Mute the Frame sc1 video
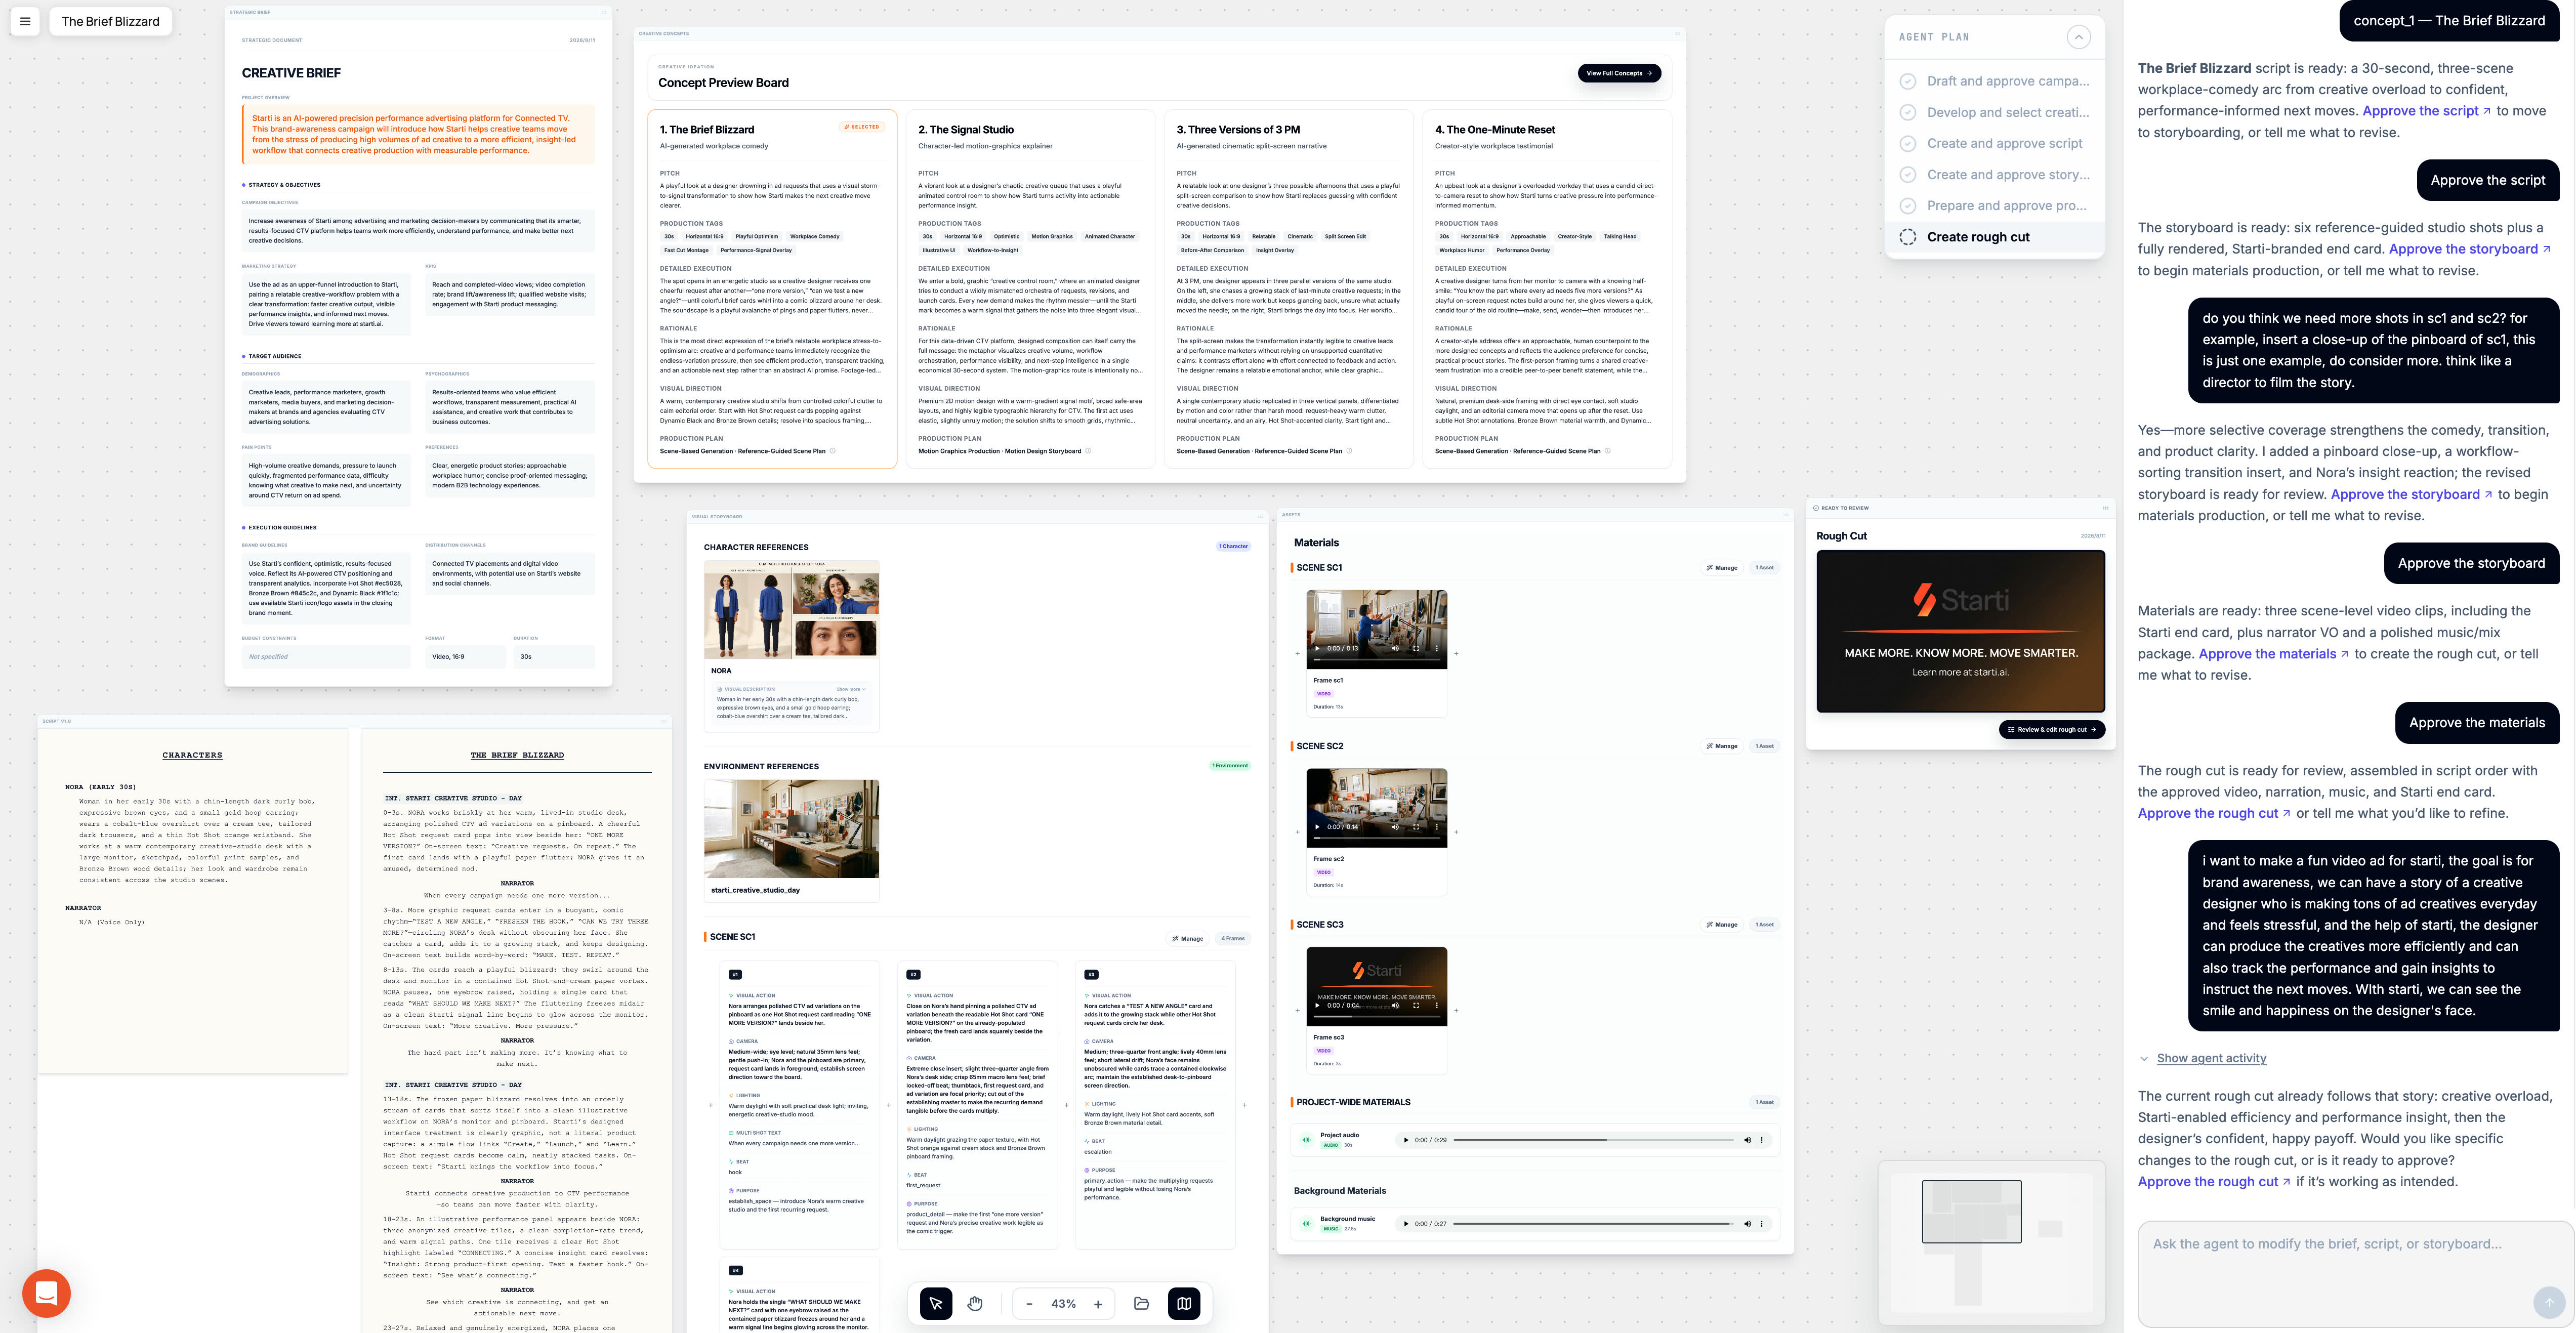The width and height of the screenshot is (2576, 1333). [1395, 648]
